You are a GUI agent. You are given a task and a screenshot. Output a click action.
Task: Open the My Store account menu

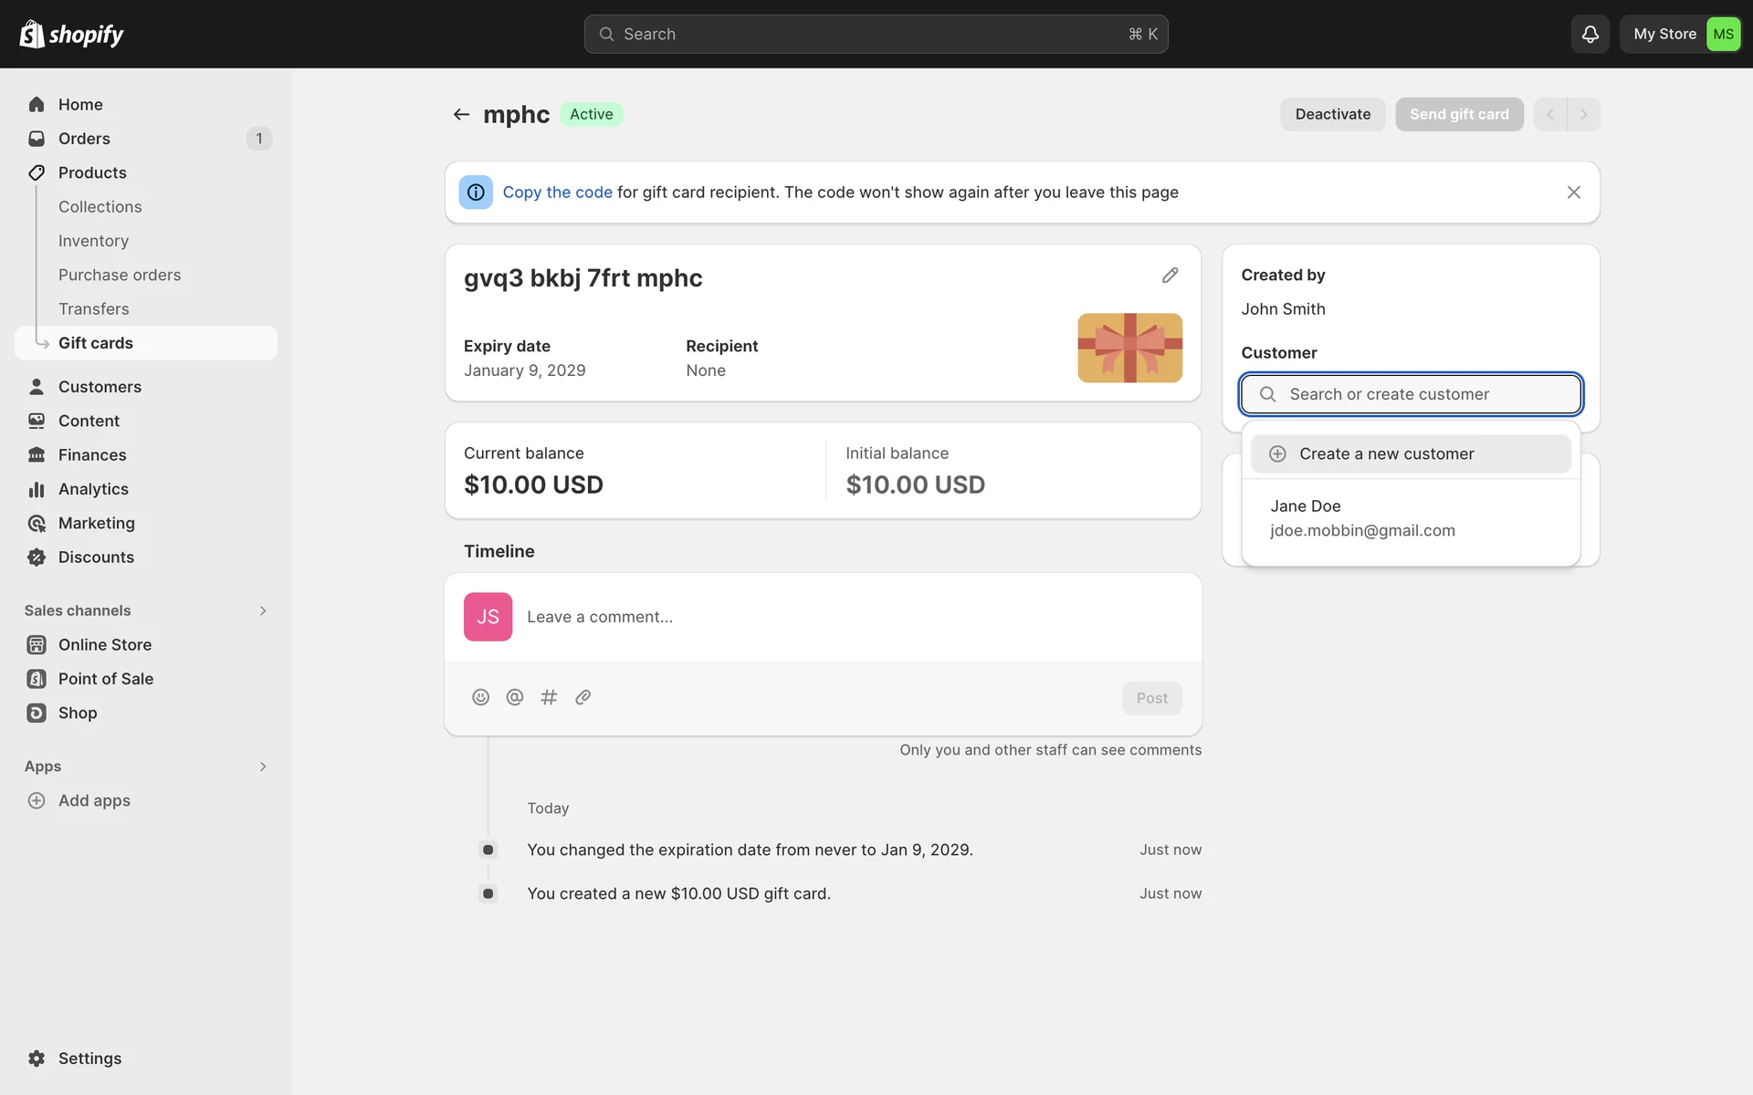click(1682, 35)
